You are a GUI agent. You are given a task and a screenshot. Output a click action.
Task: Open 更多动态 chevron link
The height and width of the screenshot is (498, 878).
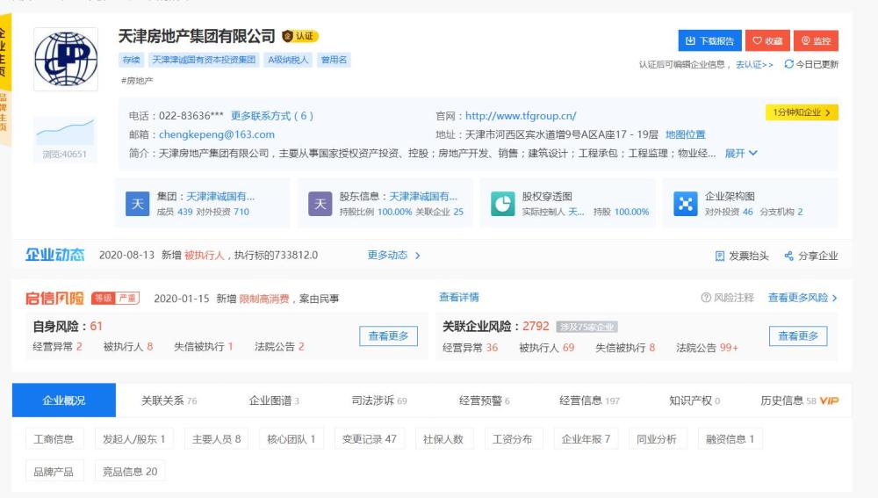point(393,256)
